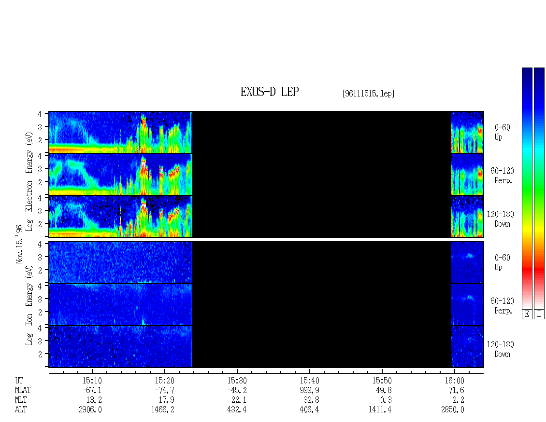
Task: Click the MLAT value 999.9
Action: [x=309, y=390]
